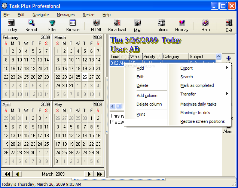
Task: Click the Subject column header
Action: click(202, 57)
